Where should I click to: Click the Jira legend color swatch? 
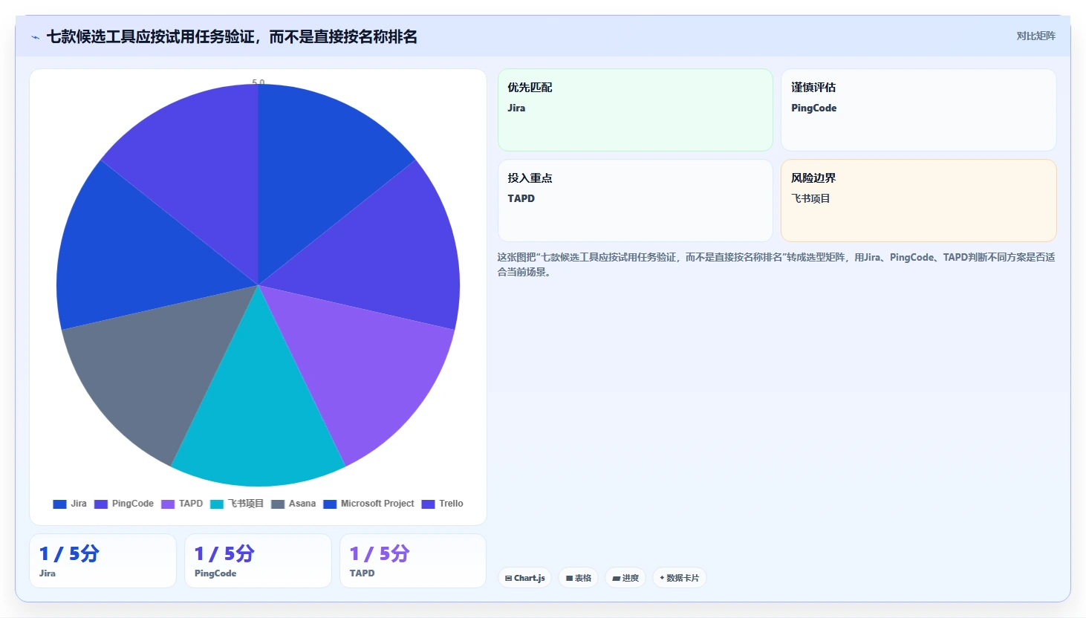tap(60, 504)
